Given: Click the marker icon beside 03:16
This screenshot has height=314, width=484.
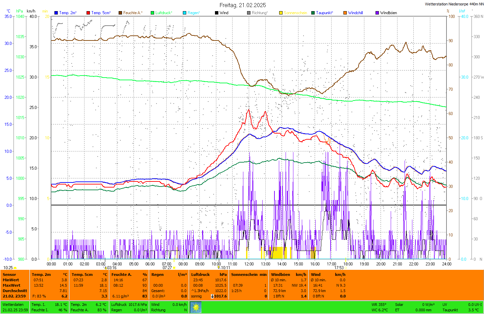Looking at the screenshot, I should (x=105, y=268).
